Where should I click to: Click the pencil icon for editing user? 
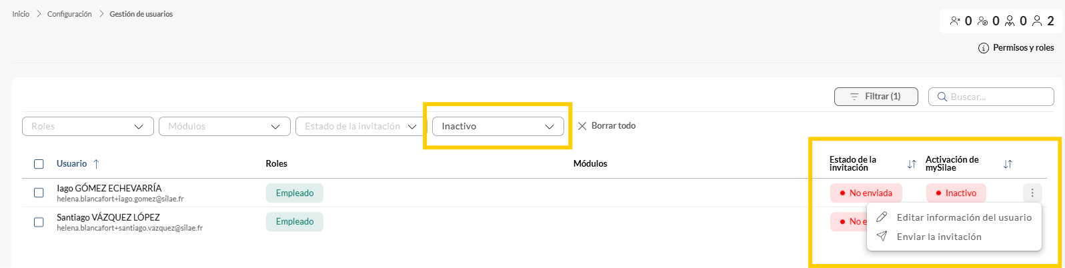coord(882,217)
